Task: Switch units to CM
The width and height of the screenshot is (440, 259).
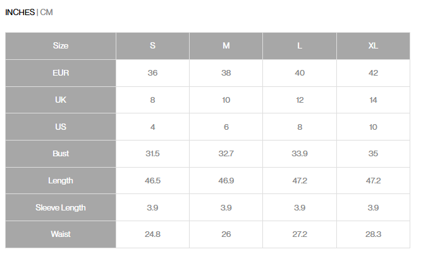Action: coord(47,12)
